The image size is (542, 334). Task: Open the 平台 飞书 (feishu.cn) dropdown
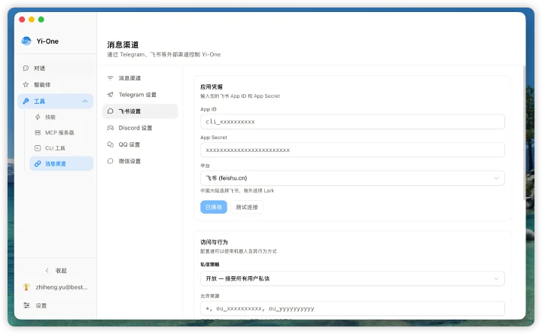click(x=352, y=178)
